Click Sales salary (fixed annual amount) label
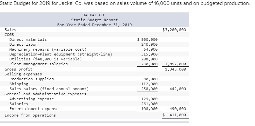This screenshot has width=255, height=126. pyautogui.click(x=49, y=89)
